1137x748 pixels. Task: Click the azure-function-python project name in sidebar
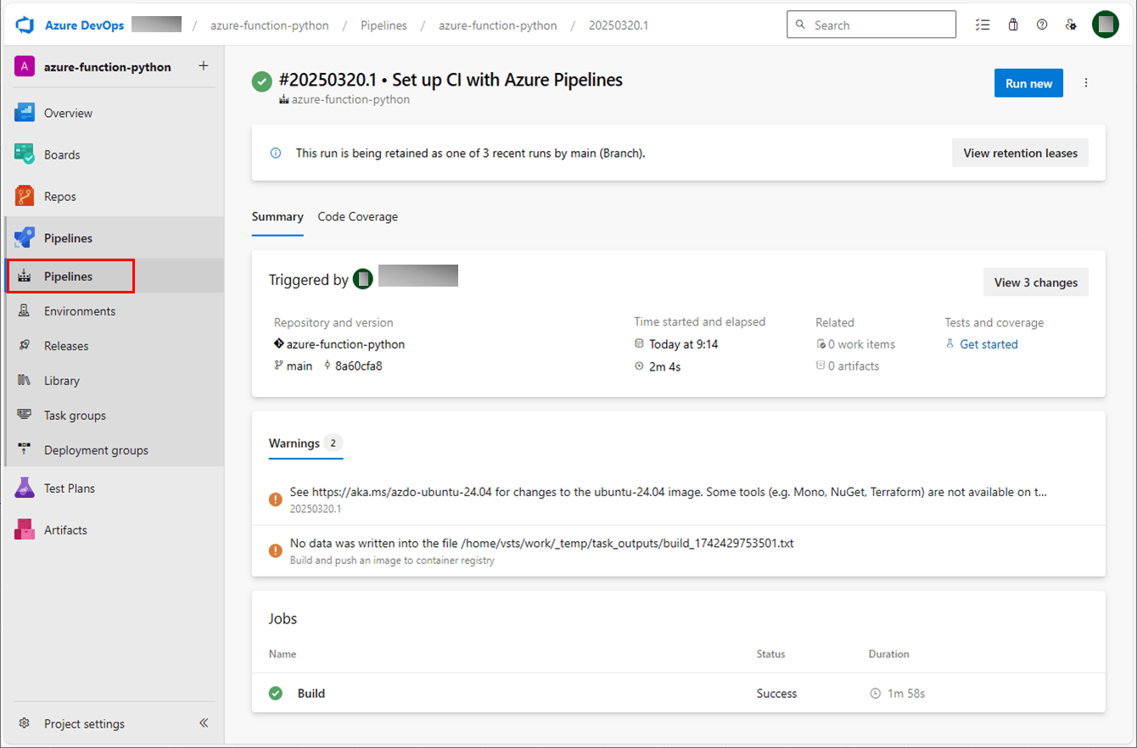pos(108,67)
